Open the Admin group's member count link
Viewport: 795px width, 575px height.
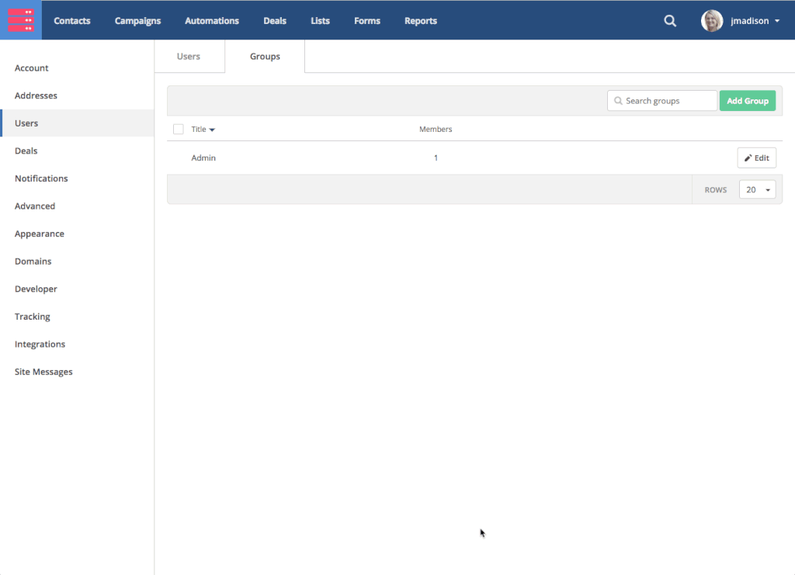click(x=436, y=158)
